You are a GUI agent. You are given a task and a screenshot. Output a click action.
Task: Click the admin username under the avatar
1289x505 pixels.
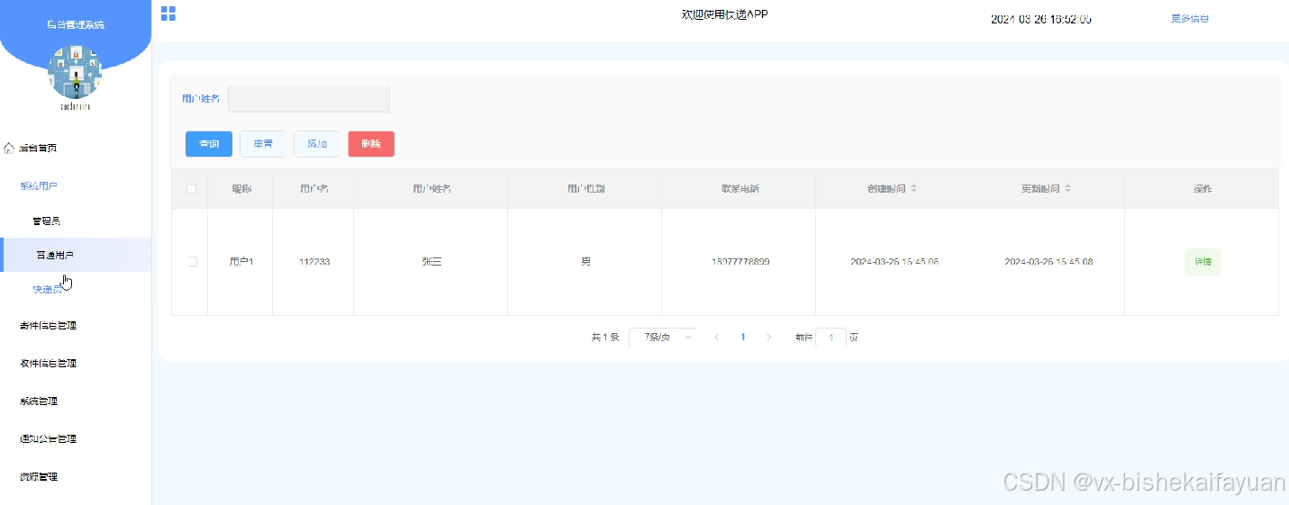76,106
